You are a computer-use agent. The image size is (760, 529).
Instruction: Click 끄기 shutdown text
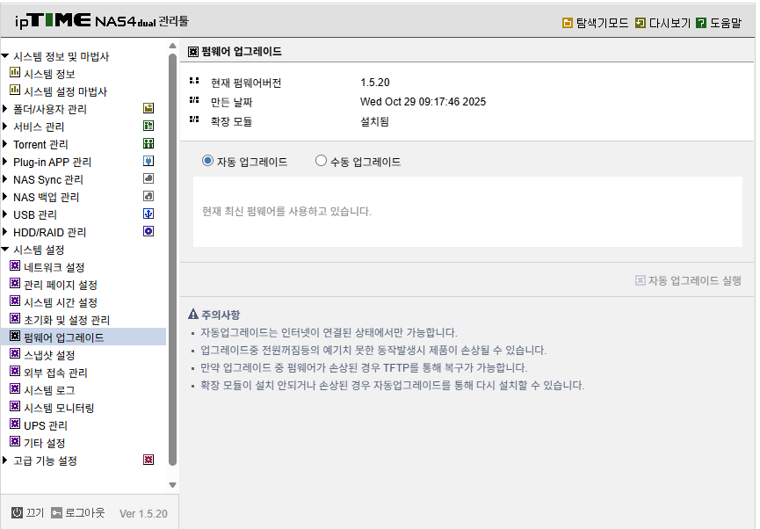click(x=35, y=512)
